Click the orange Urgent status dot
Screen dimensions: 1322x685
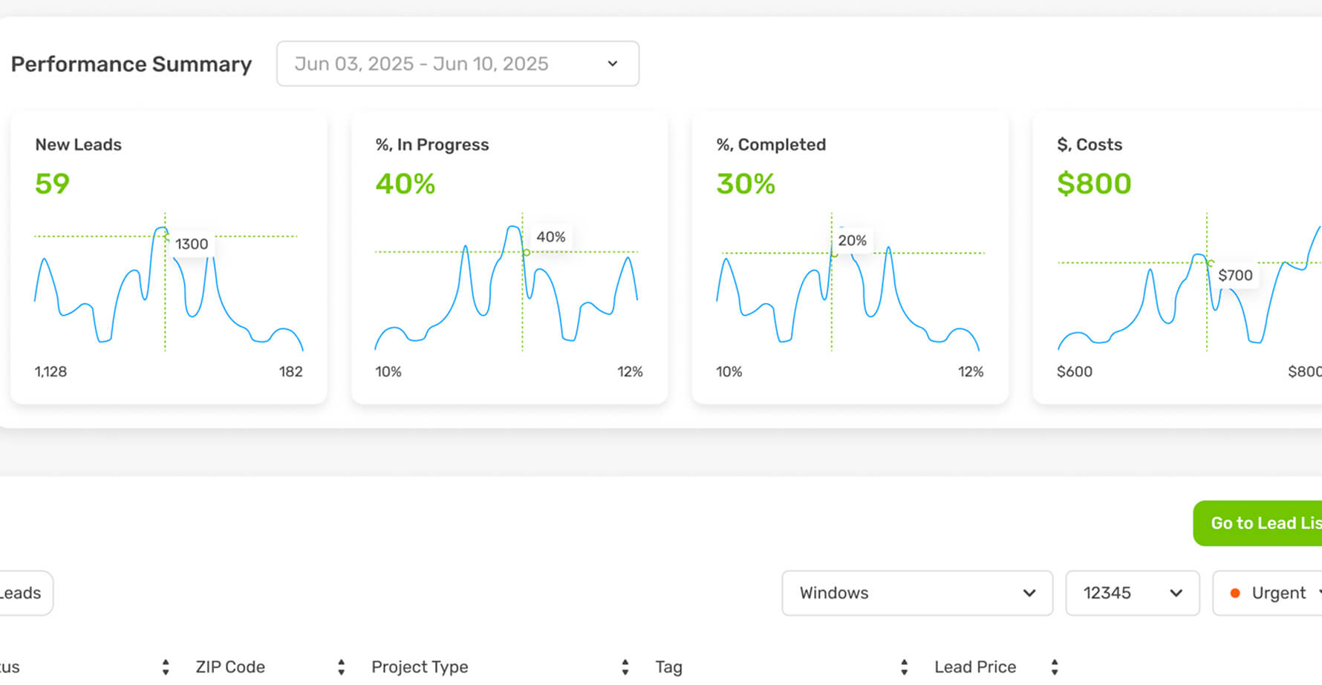point(1235,593)
